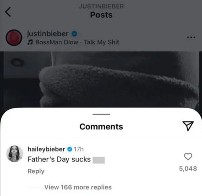Tap the Father's Day sucks comment text
Viewport: 202px width, 196px height.
coord(59,159)
